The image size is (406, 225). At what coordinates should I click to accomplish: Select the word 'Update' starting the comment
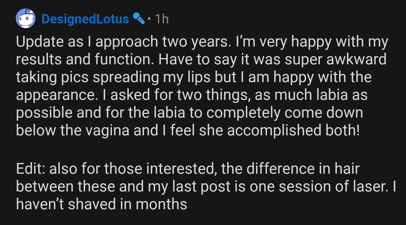pos(40,42)
